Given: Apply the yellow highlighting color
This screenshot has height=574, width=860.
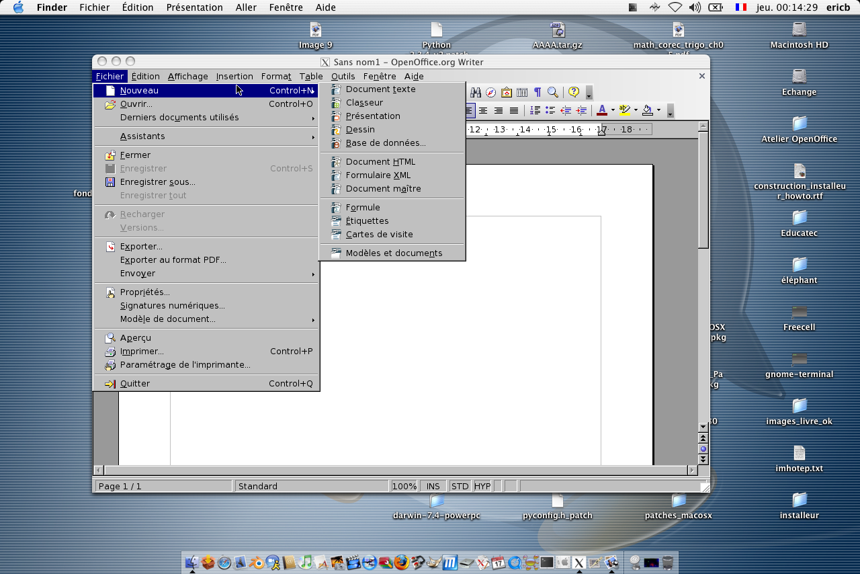Looking at the screenshot, I should point(625,110).
